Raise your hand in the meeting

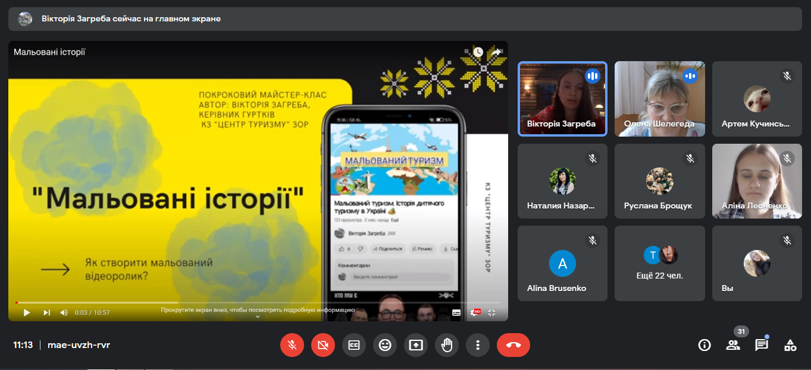coord(447,345)
